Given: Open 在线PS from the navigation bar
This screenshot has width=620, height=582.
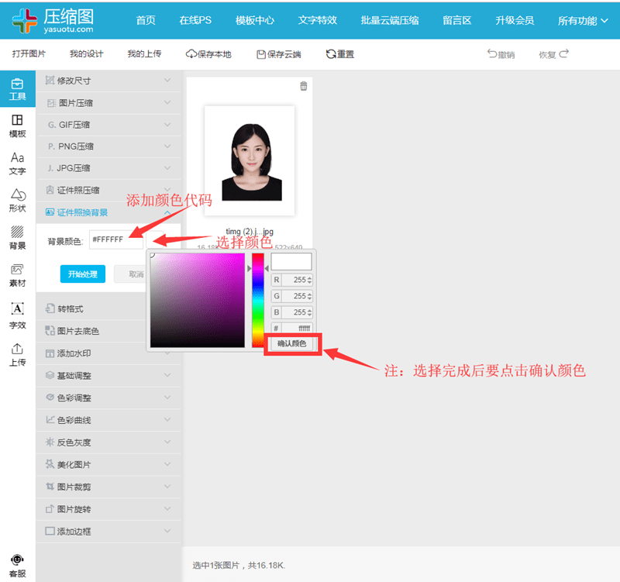Looking at the screenshot, I should [x=195, y=20].
